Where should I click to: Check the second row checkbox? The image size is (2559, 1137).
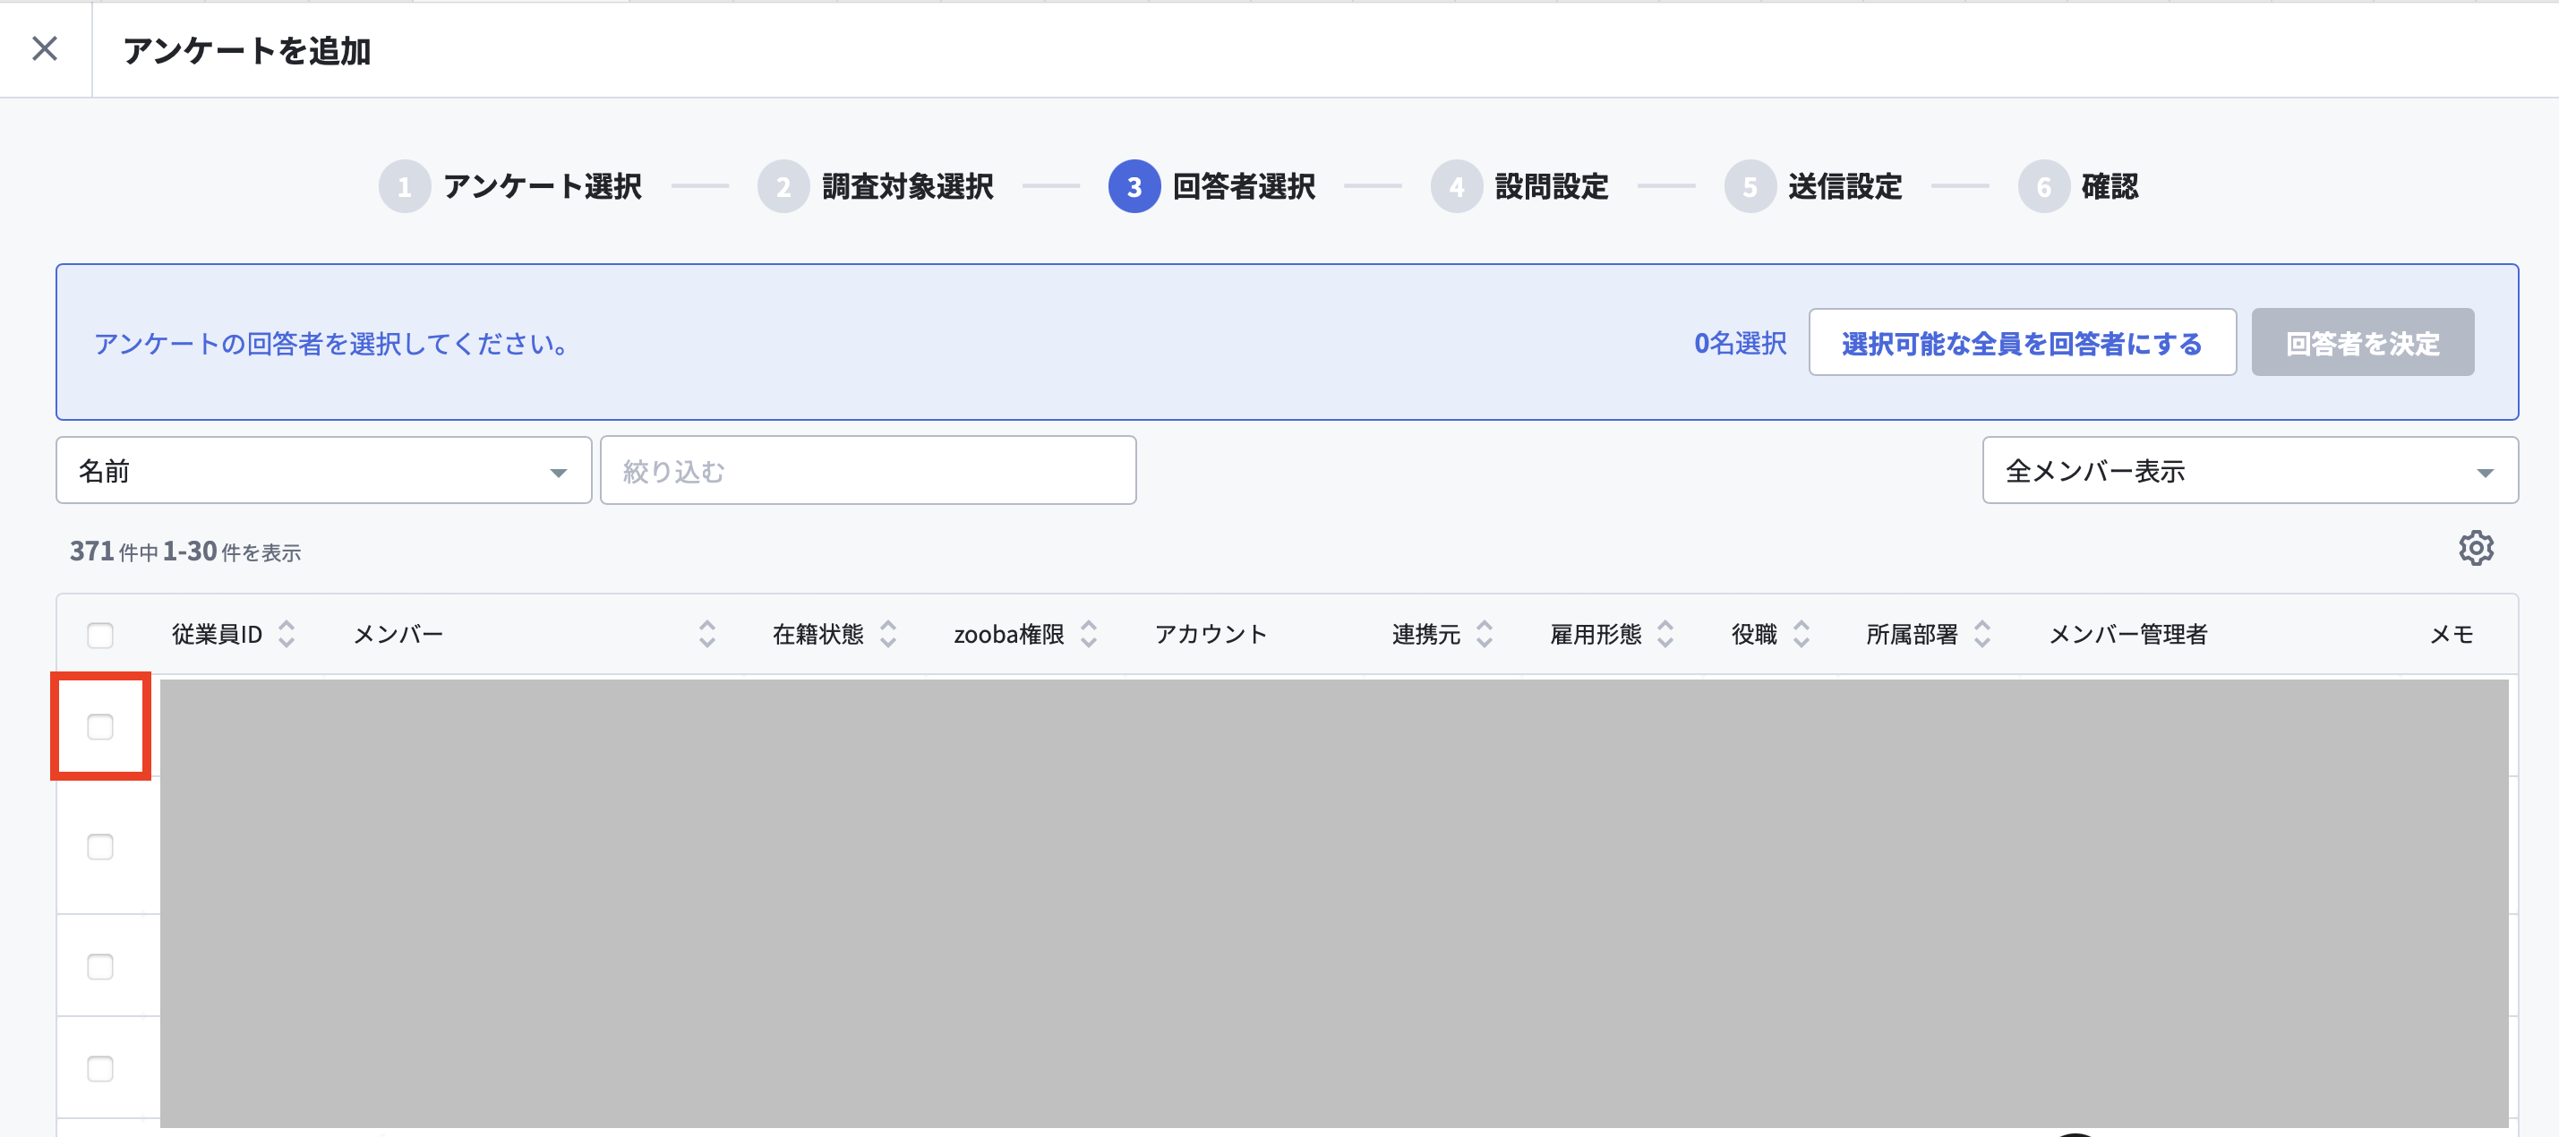pyautogui.click(x=100, y=847)
